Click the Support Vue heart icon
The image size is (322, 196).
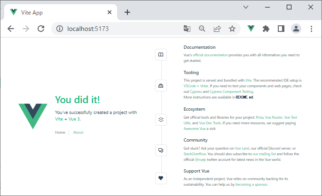click(x=161, y=178)
